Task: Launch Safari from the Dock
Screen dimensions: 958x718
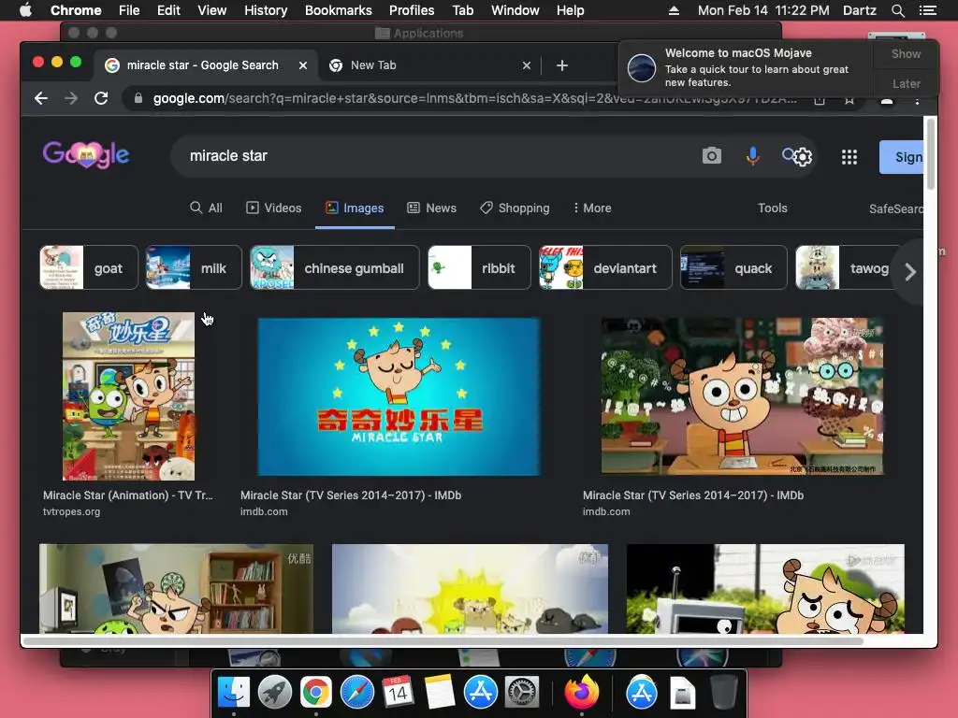Action: [356, 693]
